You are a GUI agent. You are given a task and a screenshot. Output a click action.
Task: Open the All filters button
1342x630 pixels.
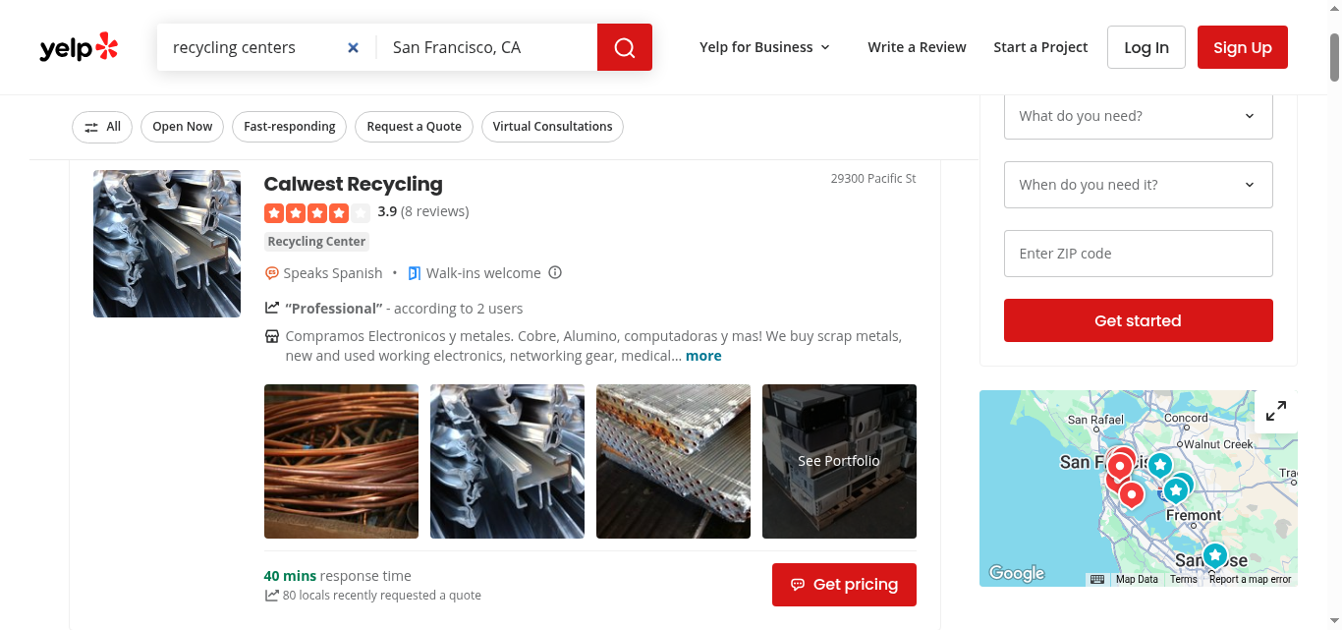[x=102, y=127]
